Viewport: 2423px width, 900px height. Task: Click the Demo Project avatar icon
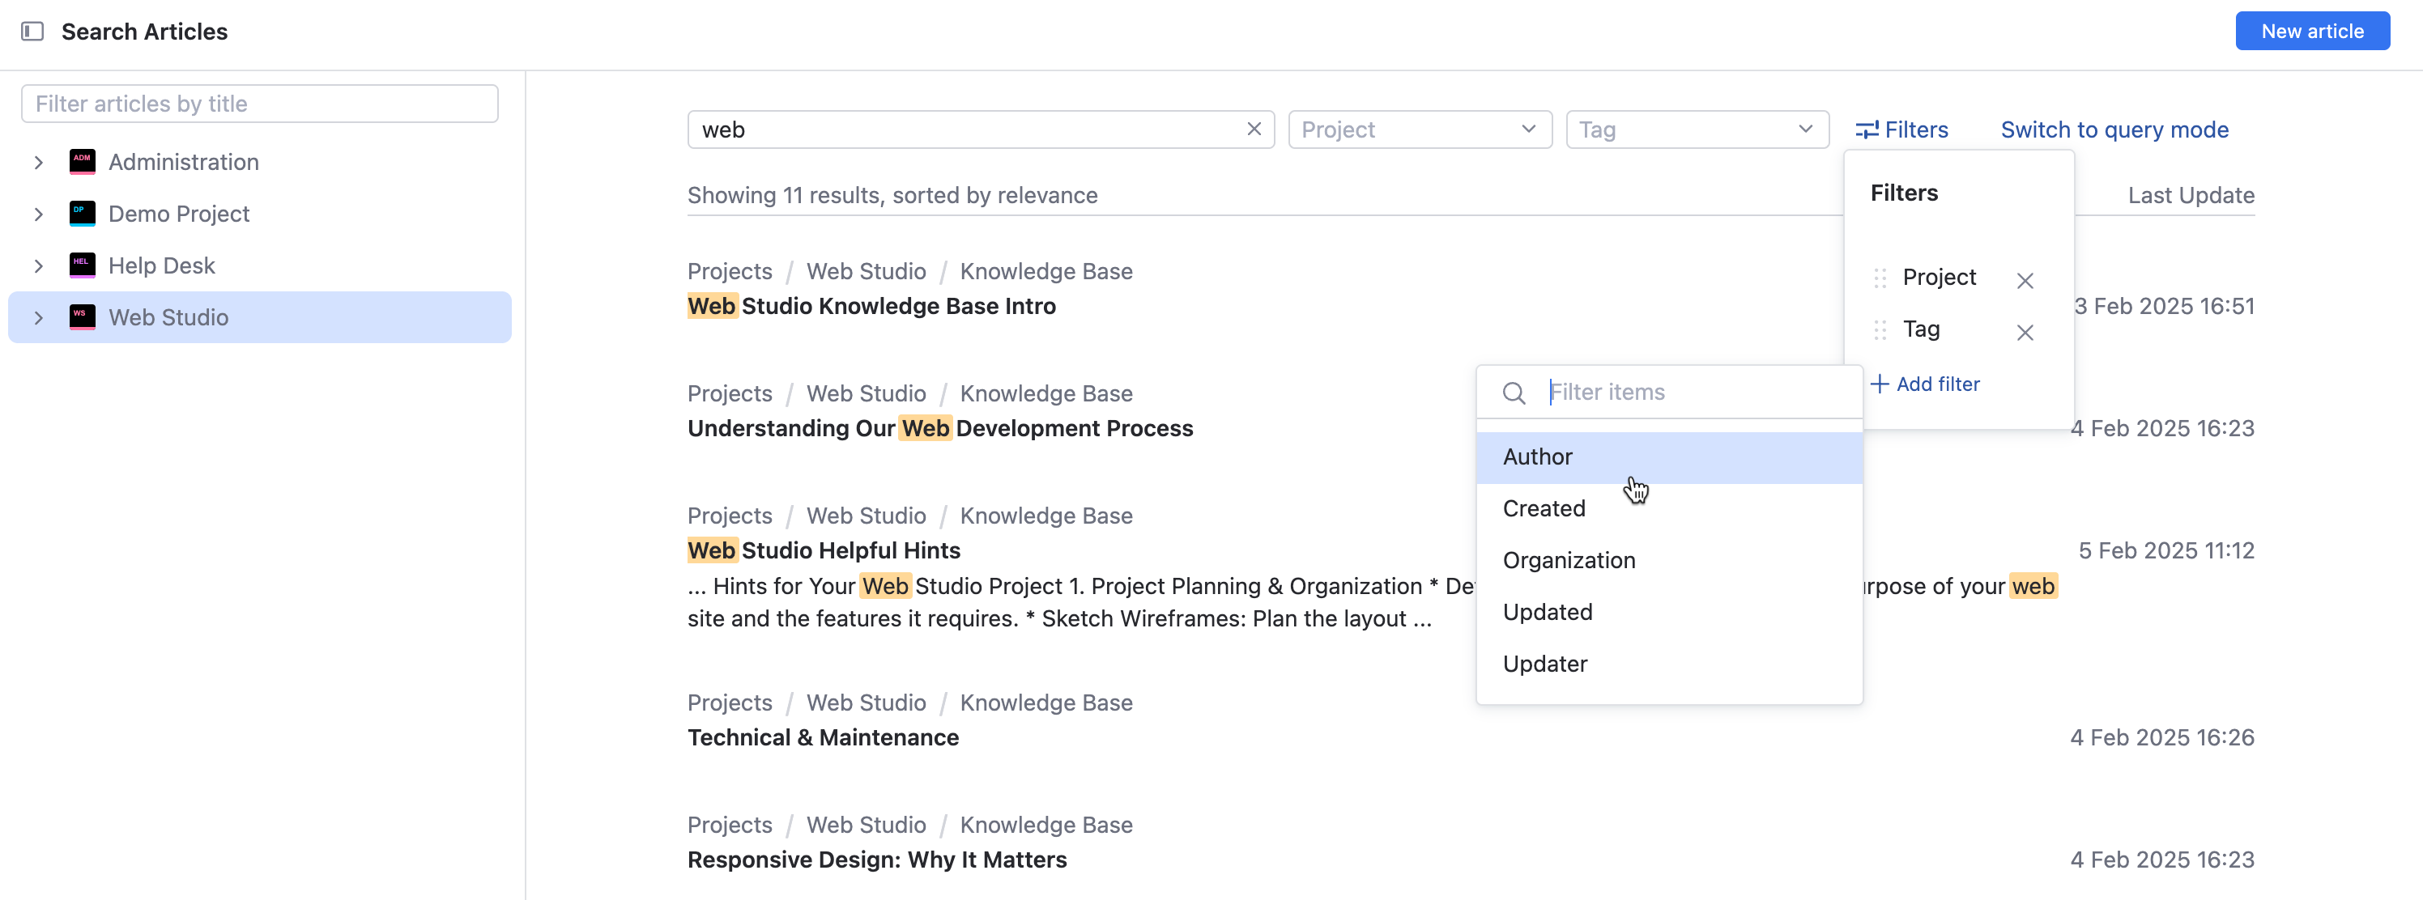point(83,214)
